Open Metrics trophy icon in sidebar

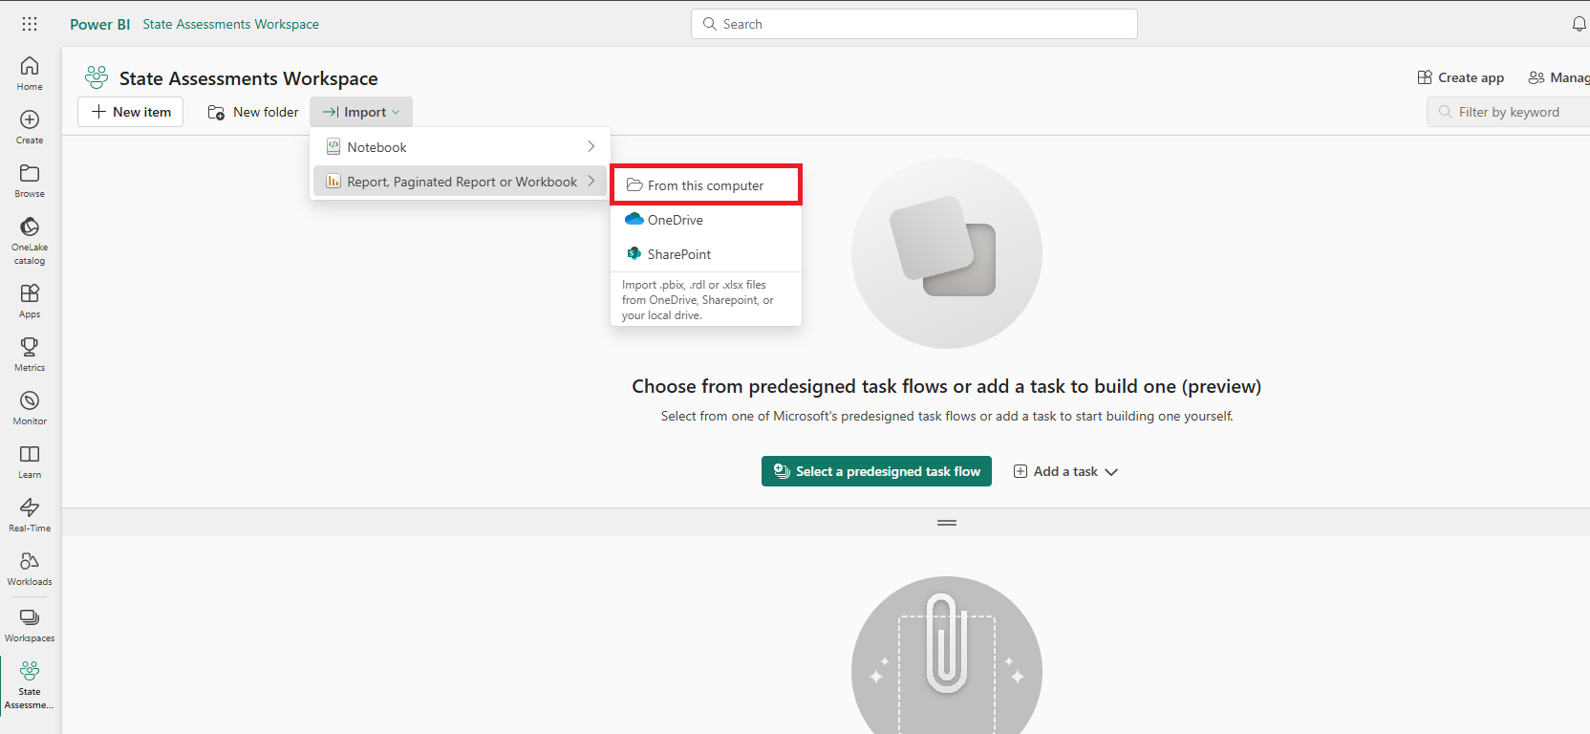(x=30, y=354)
